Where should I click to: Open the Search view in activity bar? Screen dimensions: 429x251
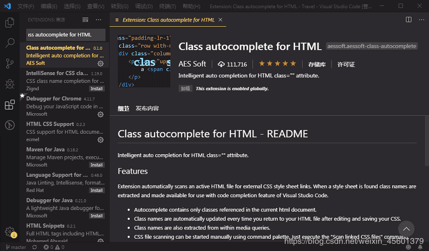coord(9,44)
